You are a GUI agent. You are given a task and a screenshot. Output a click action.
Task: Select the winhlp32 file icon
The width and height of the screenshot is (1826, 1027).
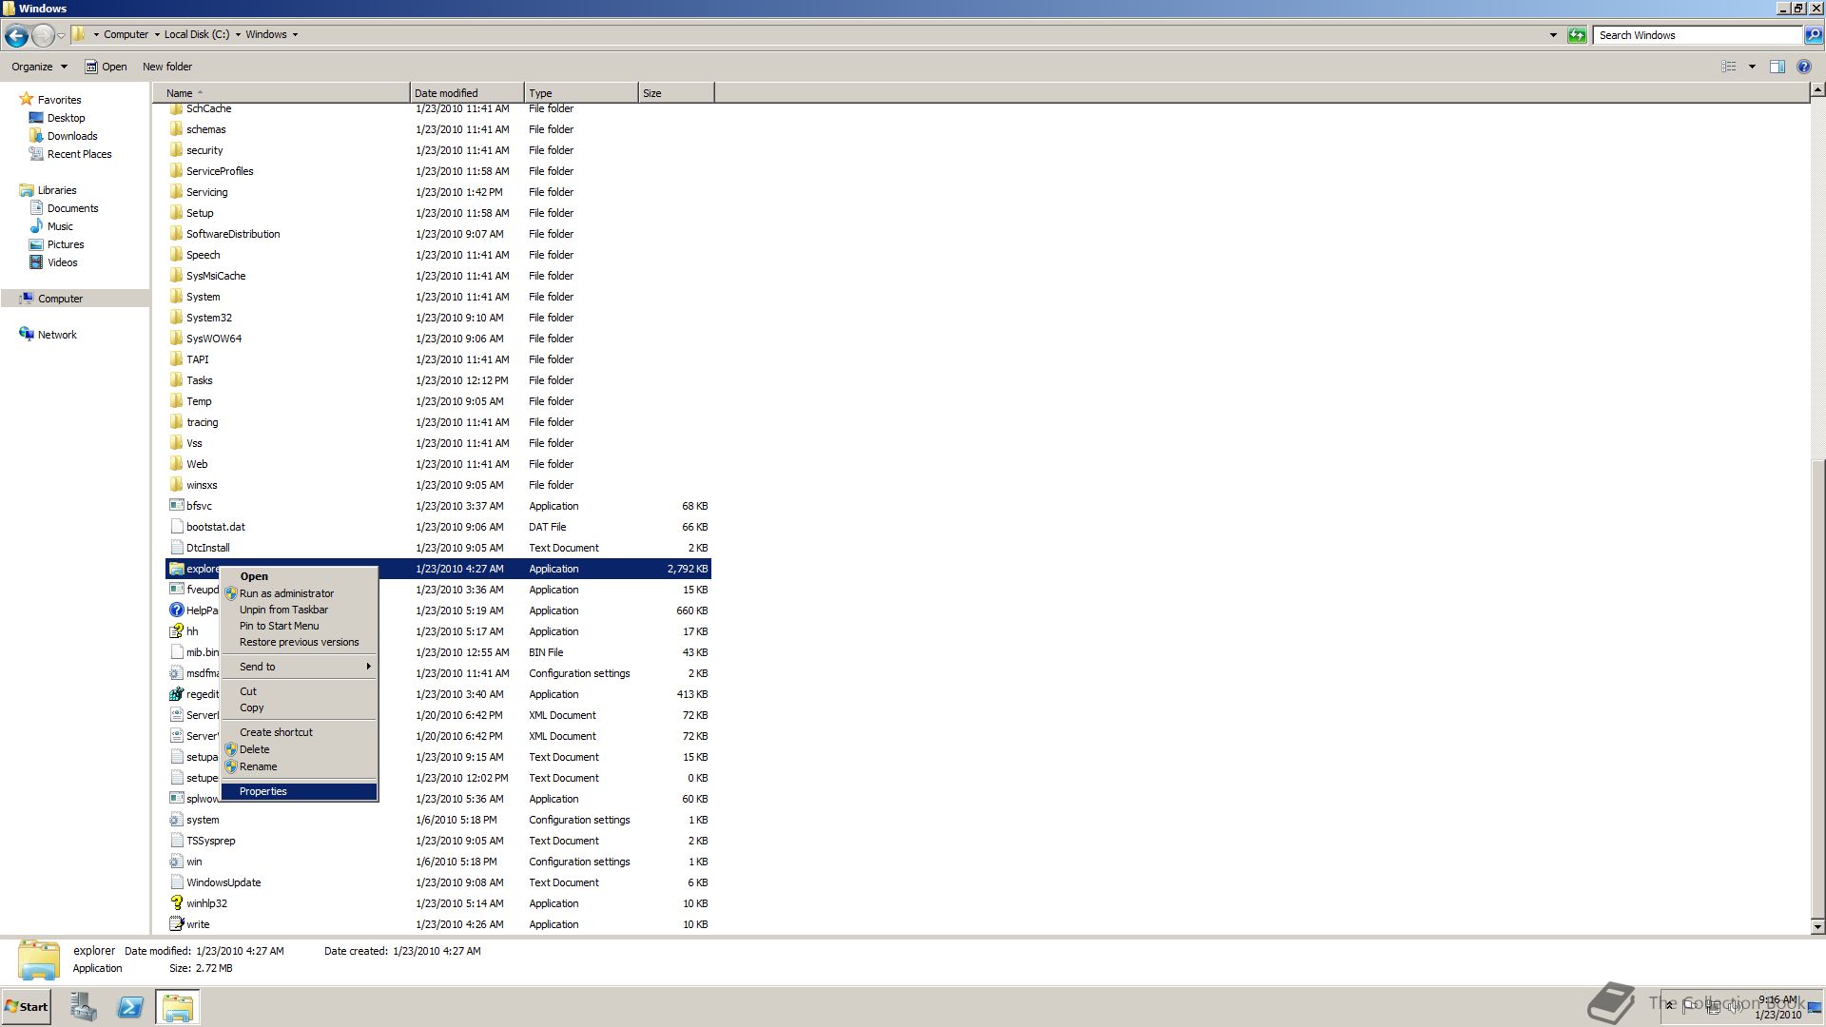point(176,903)
